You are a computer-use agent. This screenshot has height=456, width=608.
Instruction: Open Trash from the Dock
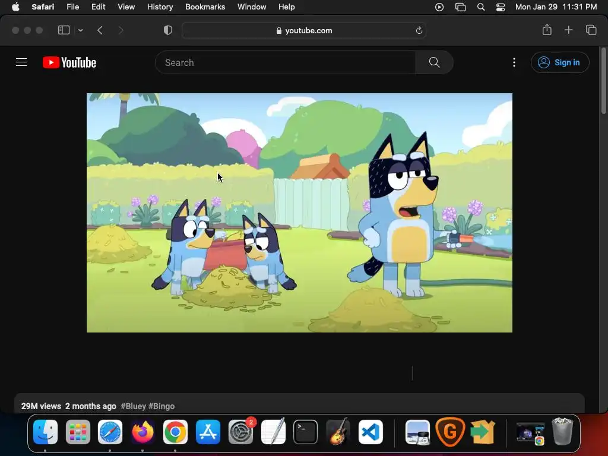point(562,432)
